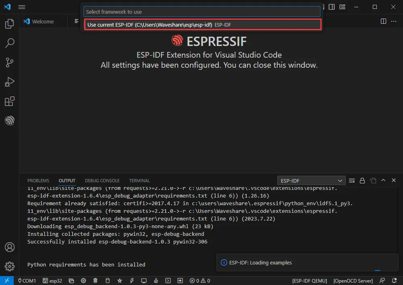Screen dimensions: 403x285
Task: Lock auto-scrolling in the Output panel
Action: [x=362, y=180]
